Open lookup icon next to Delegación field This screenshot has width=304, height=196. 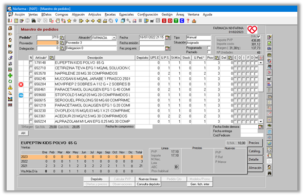62,48
